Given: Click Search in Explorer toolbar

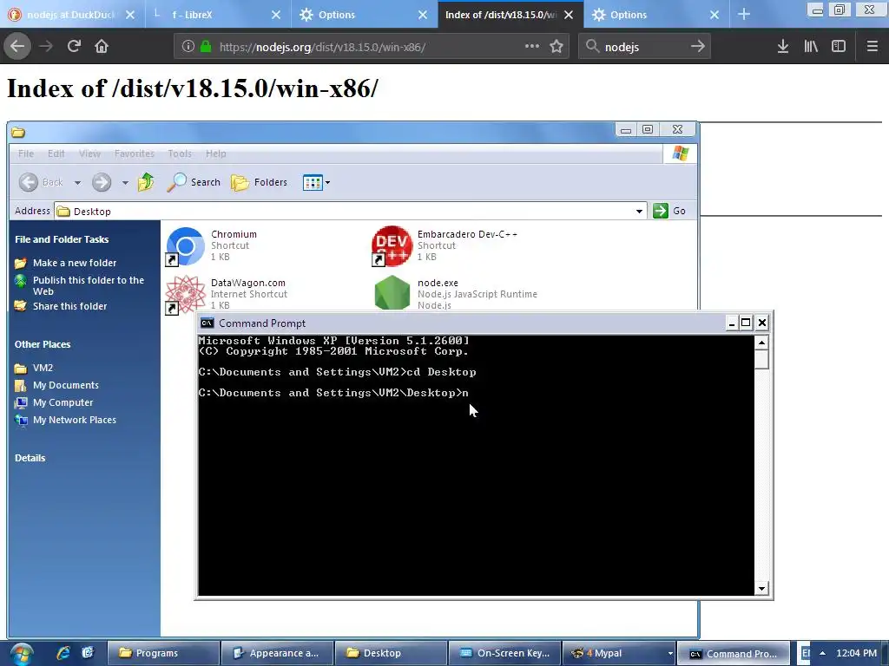Looking at the screenshot, I should (x=194, y=182).
